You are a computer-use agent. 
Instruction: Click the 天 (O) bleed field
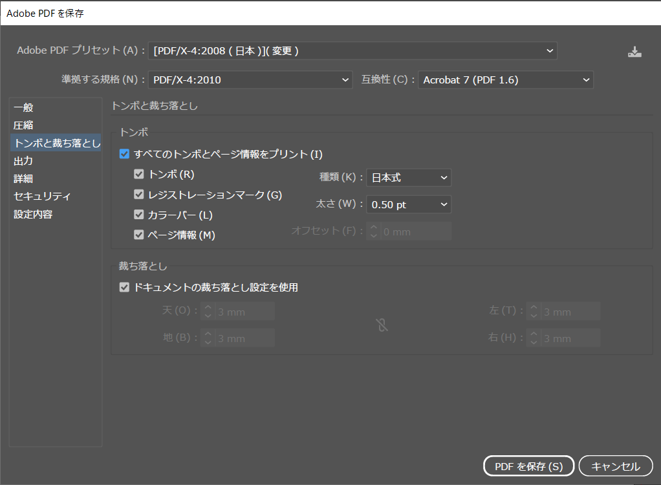pos(244,312)
